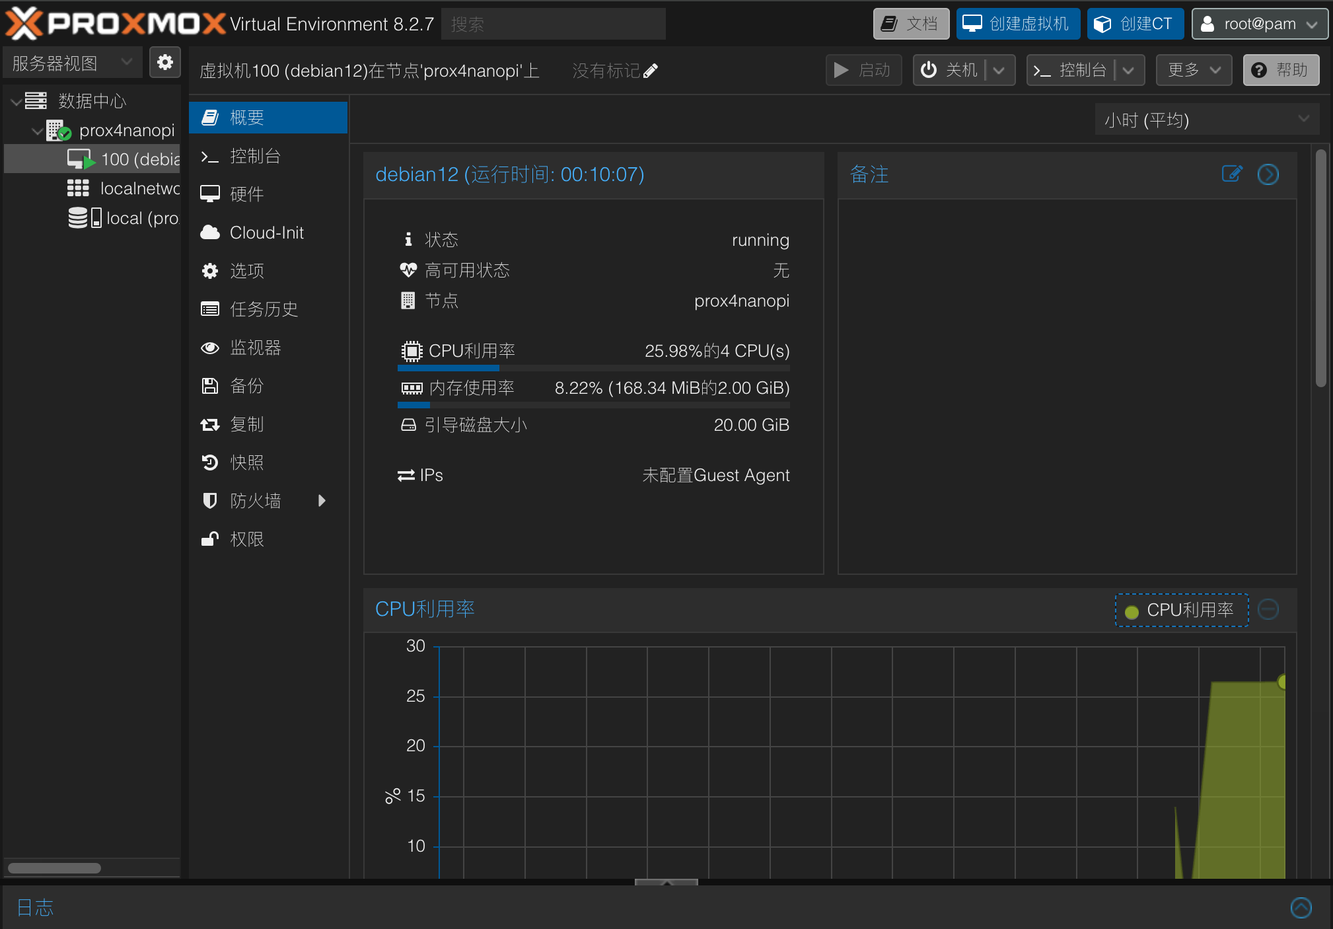Open the 监视器 monitor page

tap(268, 348)
